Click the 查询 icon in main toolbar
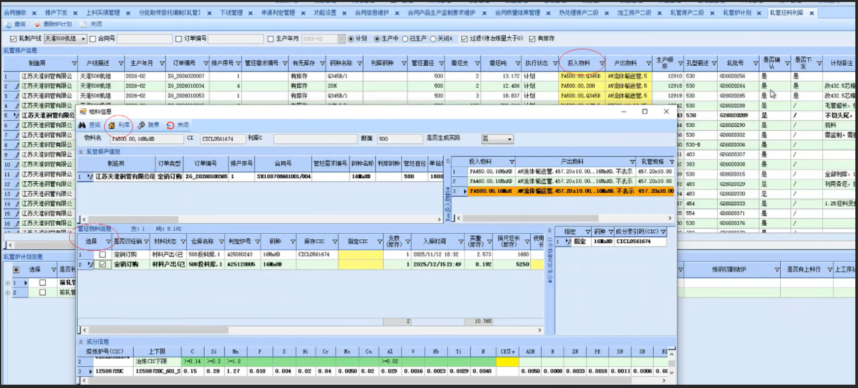This screenshot has width=858, height=388. point(8,24)
